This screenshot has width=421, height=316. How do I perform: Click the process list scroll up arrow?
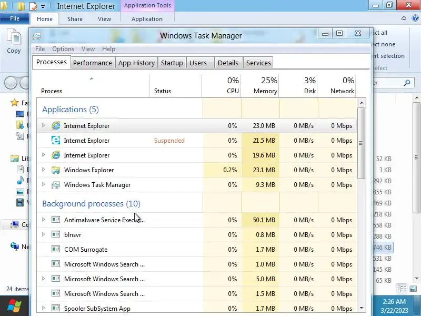362,103
